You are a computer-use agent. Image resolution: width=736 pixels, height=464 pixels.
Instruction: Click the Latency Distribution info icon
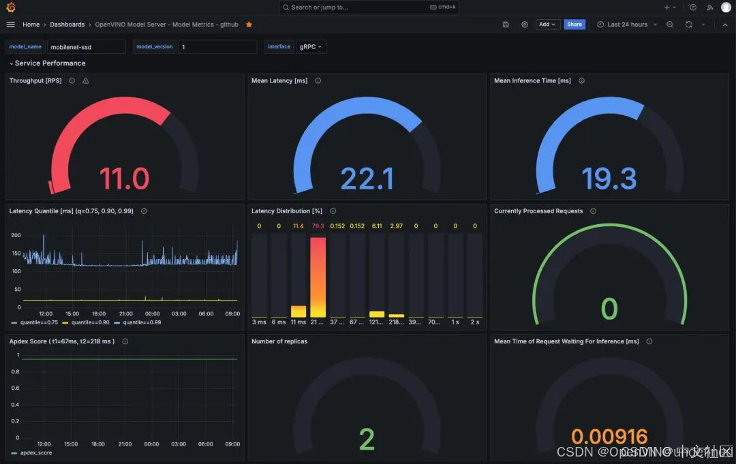333,211
